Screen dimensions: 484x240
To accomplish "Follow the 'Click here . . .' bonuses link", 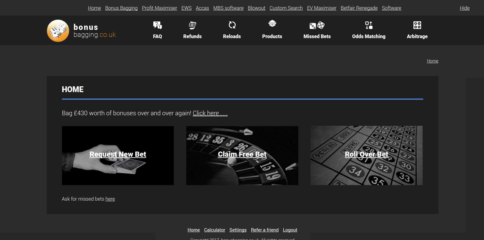I will coord(210,113).
